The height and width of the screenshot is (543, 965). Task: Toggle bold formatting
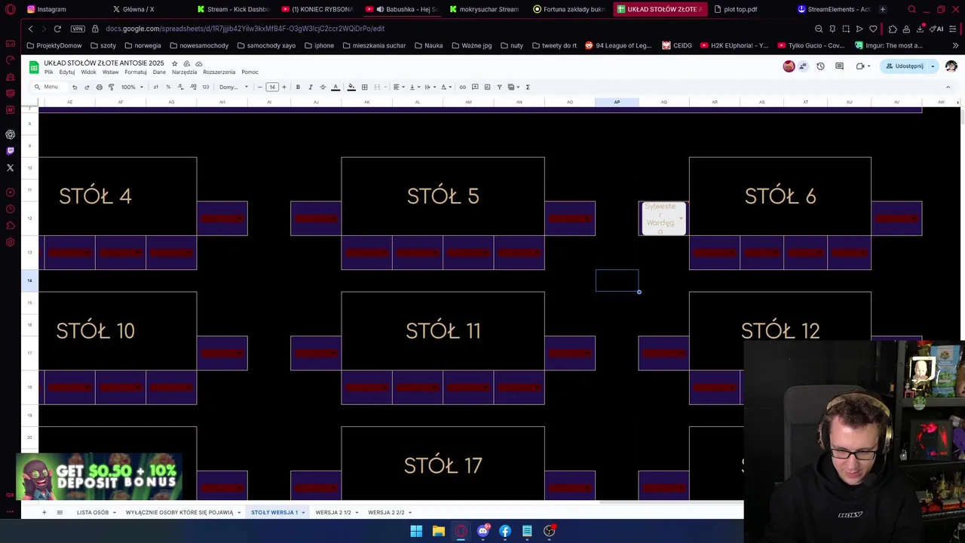(x=298, y=87)
